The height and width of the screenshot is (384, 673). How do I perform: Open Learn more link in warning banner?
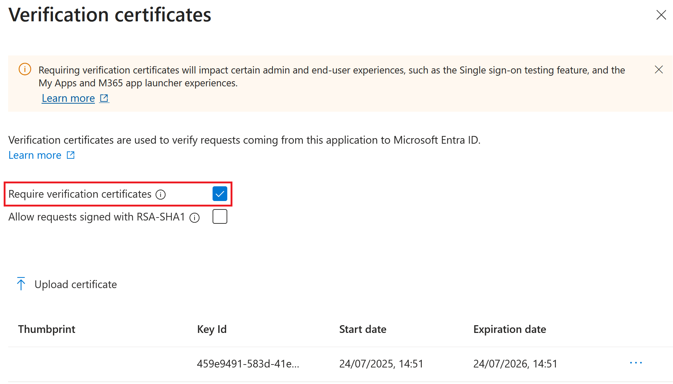coord(68,98)
